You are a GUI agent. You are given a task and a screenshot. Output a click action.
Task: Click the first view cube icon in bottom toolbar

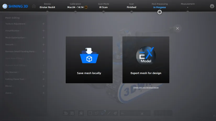pos(66,113)
